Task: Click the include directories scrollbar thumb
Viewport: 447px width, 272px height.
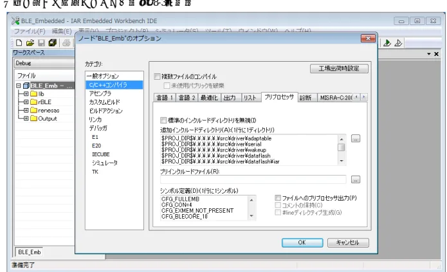Action: 342,147
